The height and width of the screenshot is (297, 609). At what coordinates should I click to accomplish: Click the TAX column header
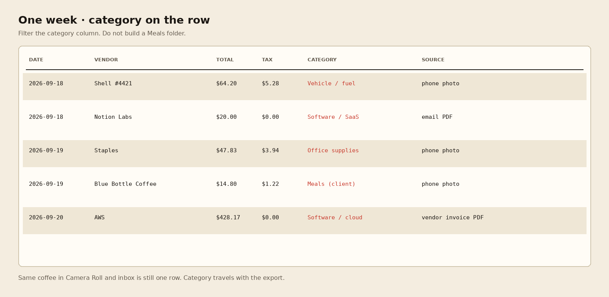(267, 60)
